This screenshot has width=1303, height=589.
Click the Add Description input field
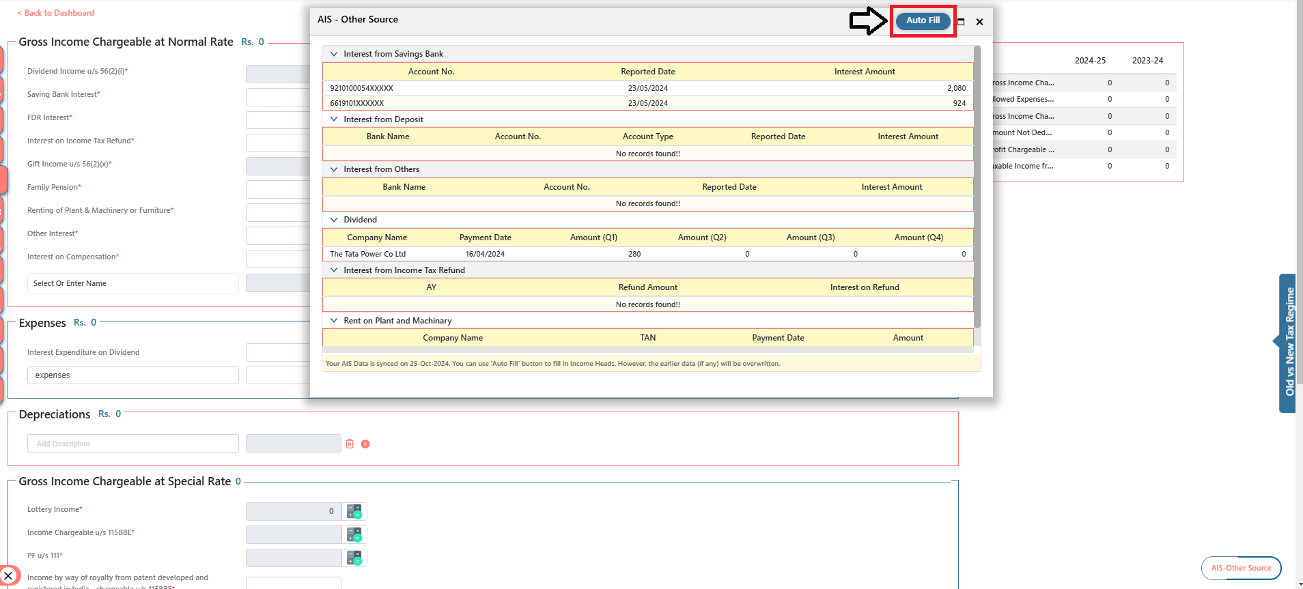click(133, 444)
